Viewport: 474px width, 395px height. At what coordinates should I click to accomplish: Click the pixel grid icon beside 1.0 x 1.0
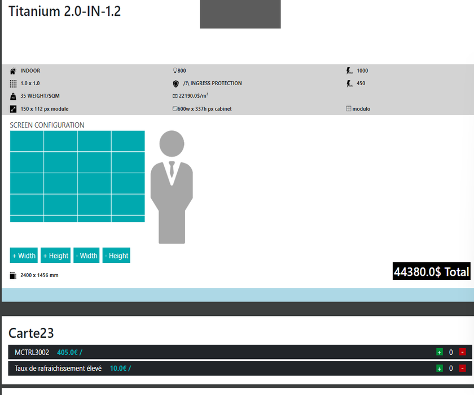click(x=13, y=84)
